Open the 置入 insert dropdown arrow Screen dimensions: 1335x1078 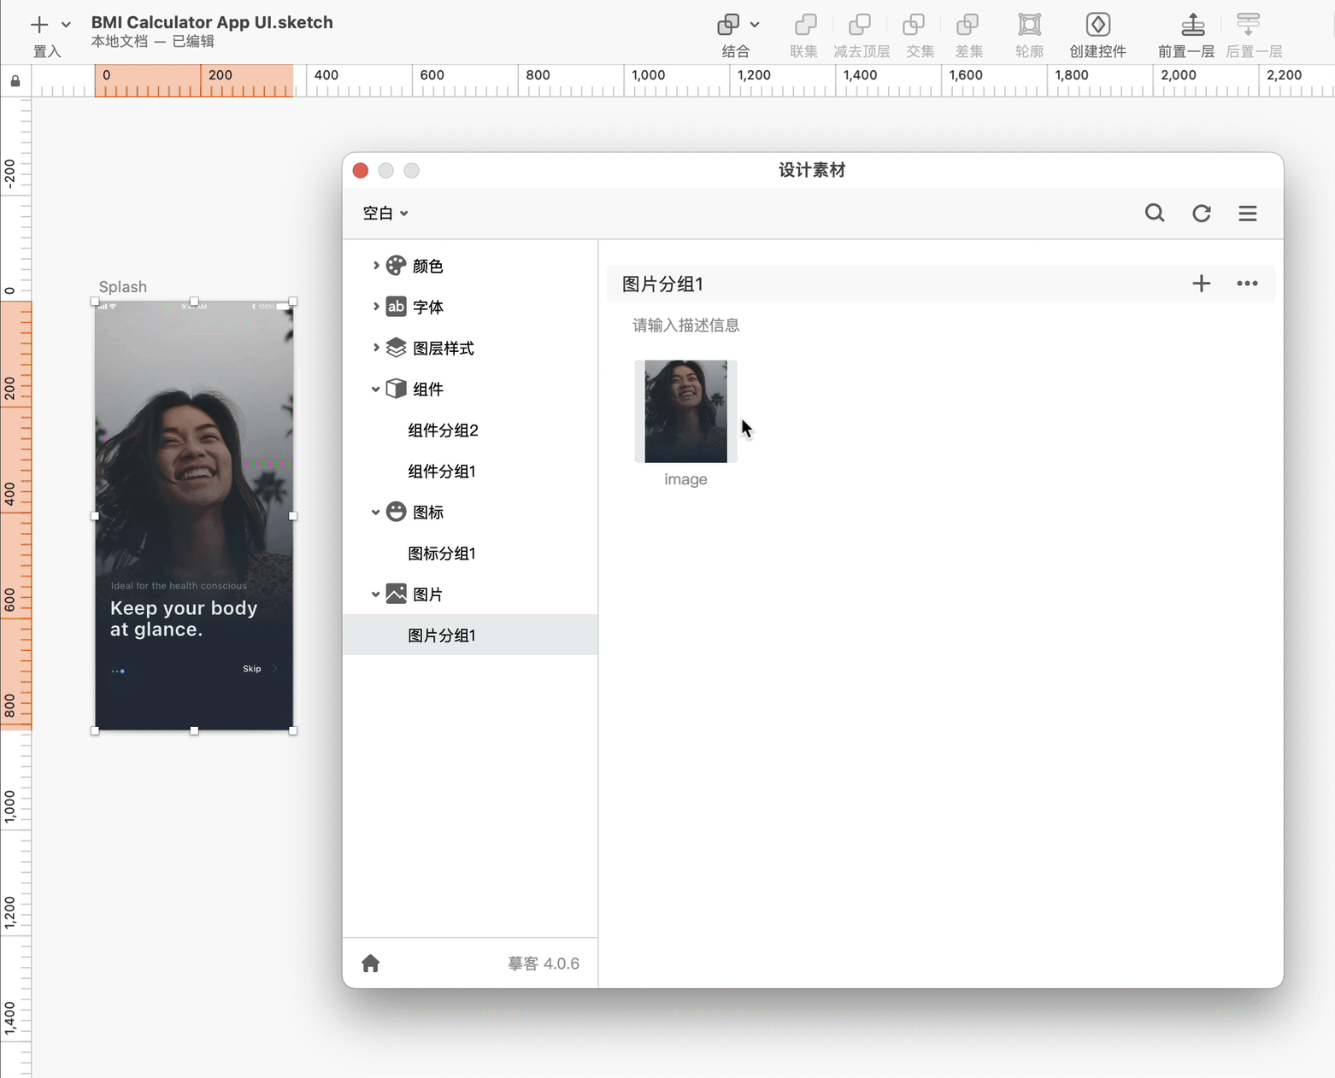66,25
